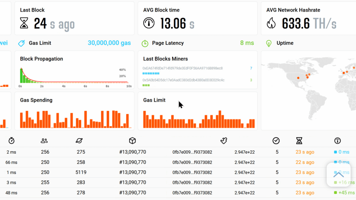This screenshot has width=356, height=200.
Task: Click the scroll-to-top chevron button
Action: click(x=339, y=175)
